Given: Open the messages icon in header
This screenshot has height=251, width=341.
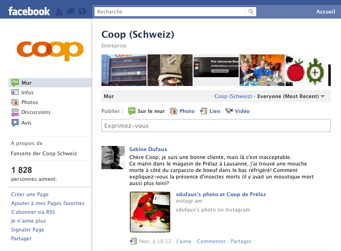Looking at the screenshot, I should point(71,12).
